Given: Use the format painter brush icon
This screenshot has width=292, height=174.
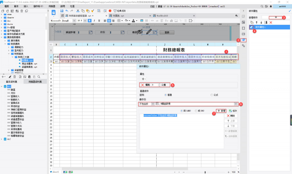Looking at the screenshot, I should coord(93,11).
